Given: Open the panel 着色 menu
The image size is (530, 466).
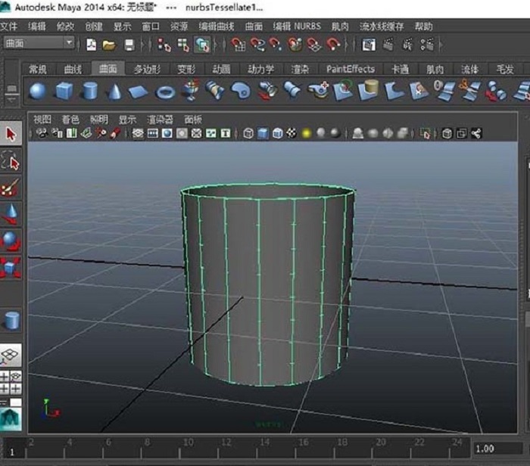Looking at the screenshot, I should point(70,120).
